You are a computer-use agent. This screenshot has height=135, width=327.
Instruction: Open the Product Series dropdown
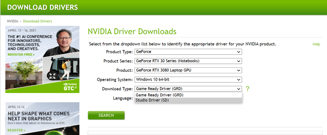pyautogui.click(x=188, y=61)
